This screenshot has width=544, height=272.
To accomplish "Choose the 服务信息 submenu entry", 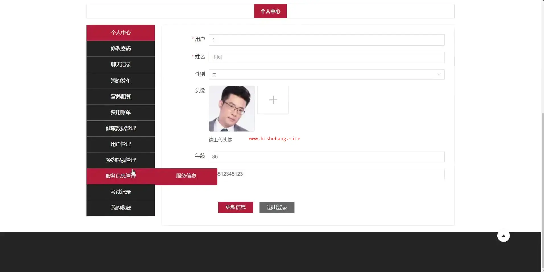I will click(186, 176).
